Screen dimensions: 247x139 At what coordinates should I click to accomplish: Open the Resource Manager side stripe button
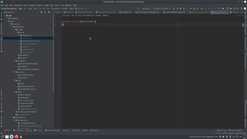tap(2, 45)
